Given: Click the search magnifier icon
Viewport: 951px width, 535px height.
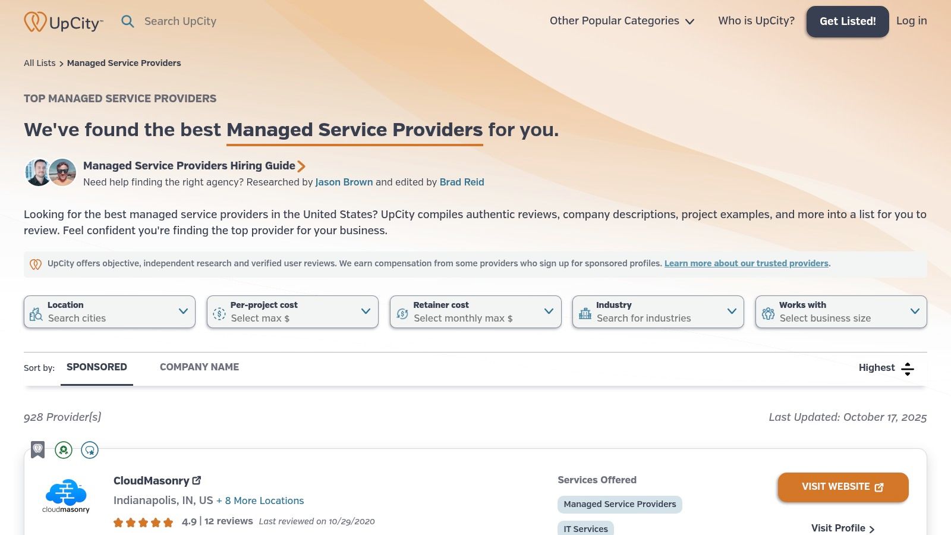Looking at the screenshot, I should click(128, 21).
